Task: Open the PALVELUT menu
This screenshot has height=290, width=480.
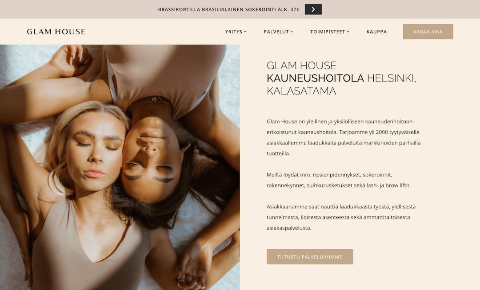Action: pos(276,32)
